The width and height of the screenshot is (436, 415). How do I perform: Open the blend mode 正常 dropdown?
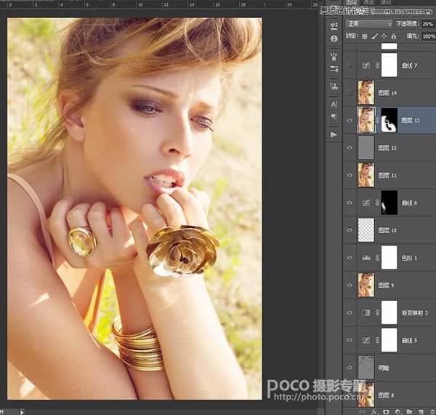pyautogui.click(x=369, y=24)
